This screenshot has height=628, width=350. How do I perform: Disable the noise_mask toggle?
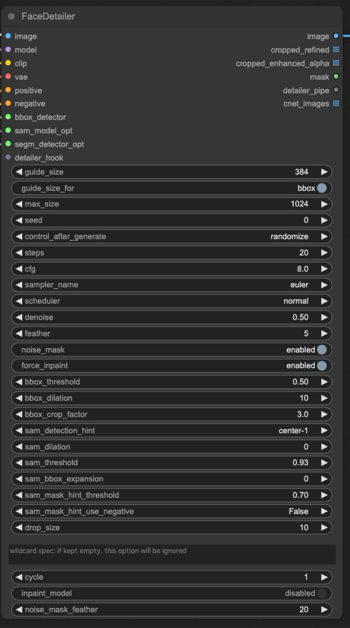(x=321, y=349)
